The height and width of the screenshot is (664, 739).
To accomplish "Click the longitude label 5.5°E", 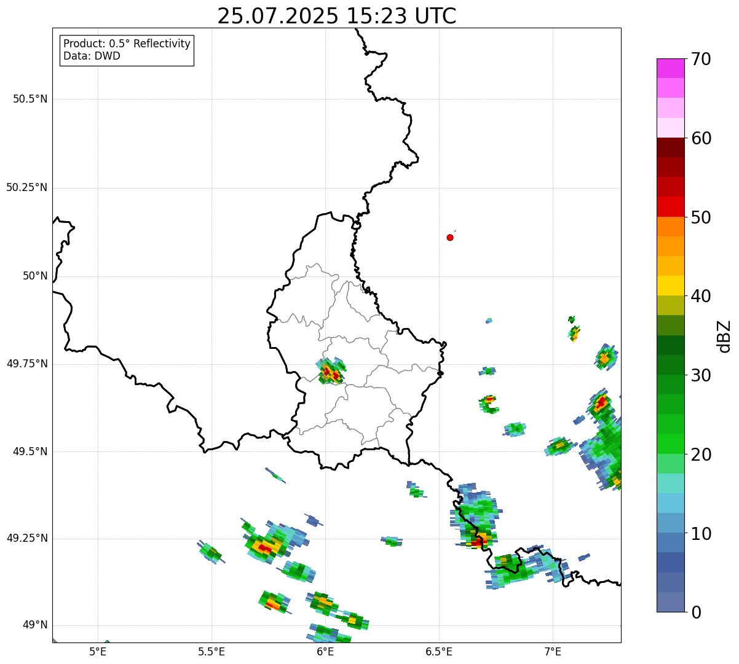I will 211,651.
